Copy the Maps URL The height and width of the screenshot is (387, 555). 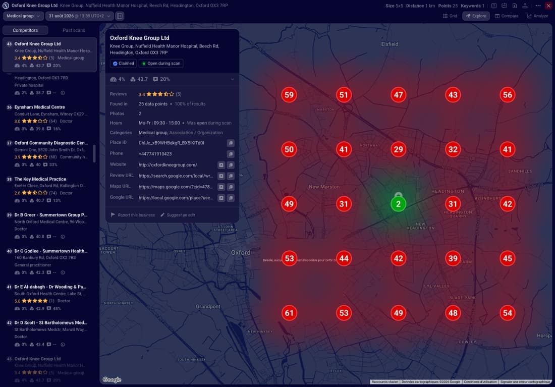(231, 187)
